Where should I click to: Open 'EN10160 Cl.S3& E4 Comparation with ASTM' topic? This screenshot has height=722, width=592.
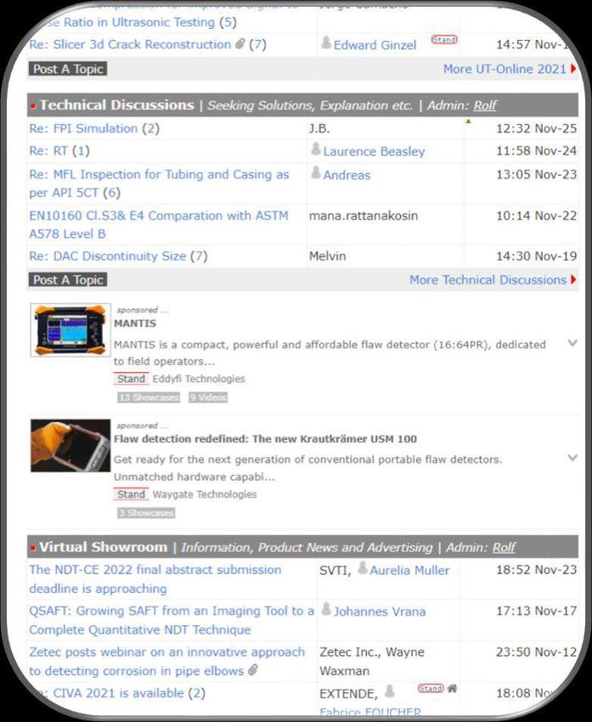[x=159, y=225]
